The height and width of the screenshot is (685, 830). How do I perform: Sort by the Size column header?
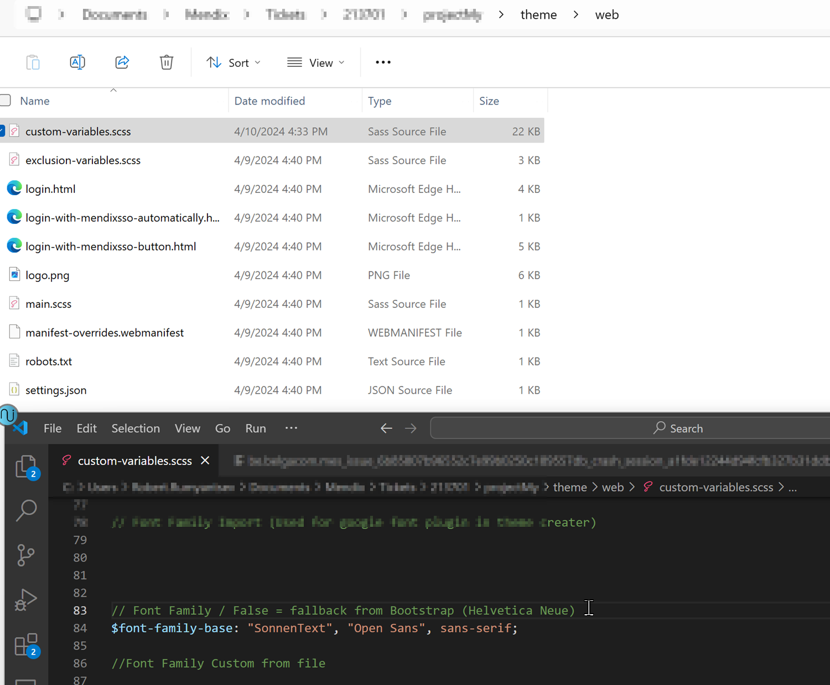pyautogui.click(x=510, y=101)
